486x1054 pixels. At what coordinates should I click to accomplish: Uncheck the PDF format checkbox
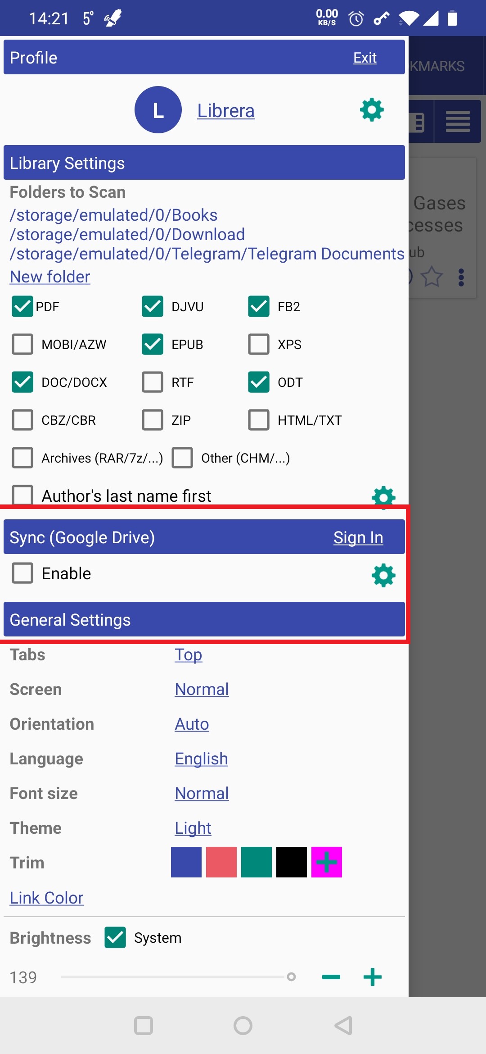[22, 307]
